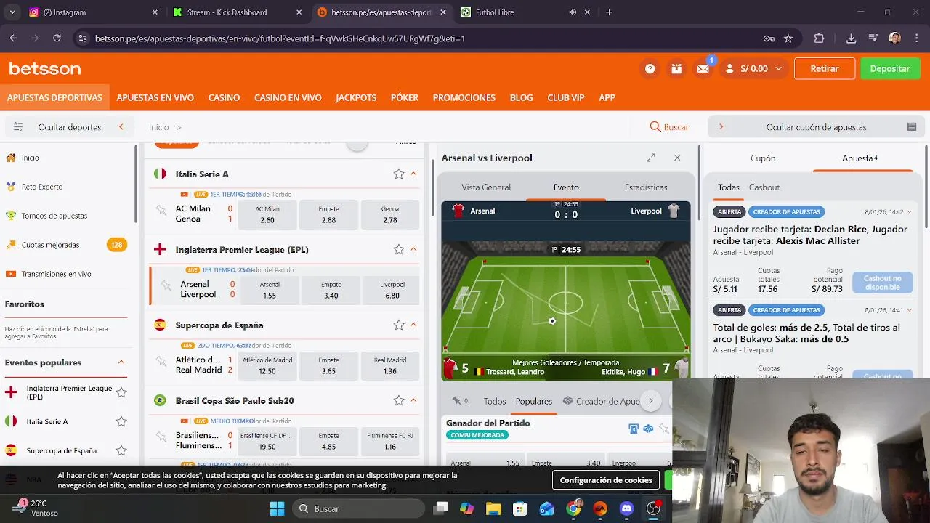Image resolution: width=930 pixels, height=523 pixels.
Task: Open Inicio in the sidebar
Action: (31, 158)
